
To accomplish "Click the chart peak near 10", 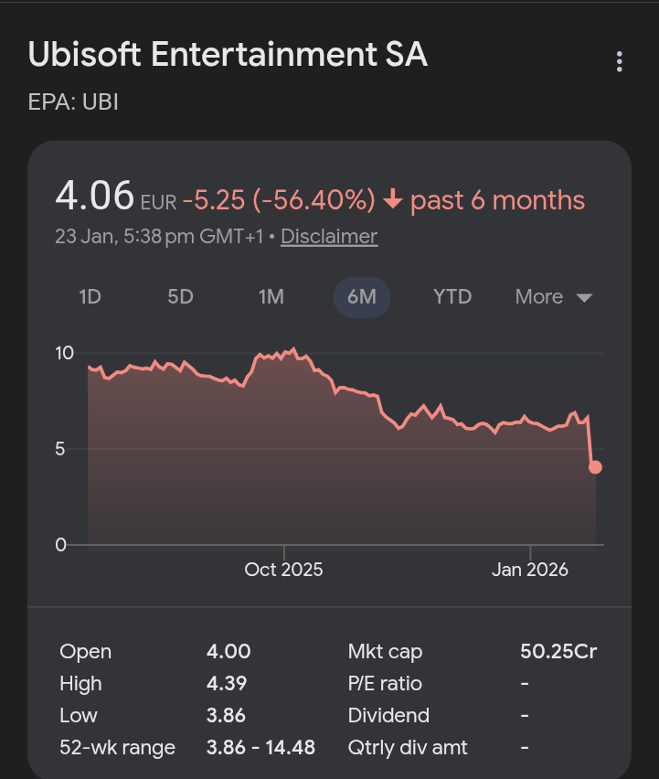I will click(292, 349).
